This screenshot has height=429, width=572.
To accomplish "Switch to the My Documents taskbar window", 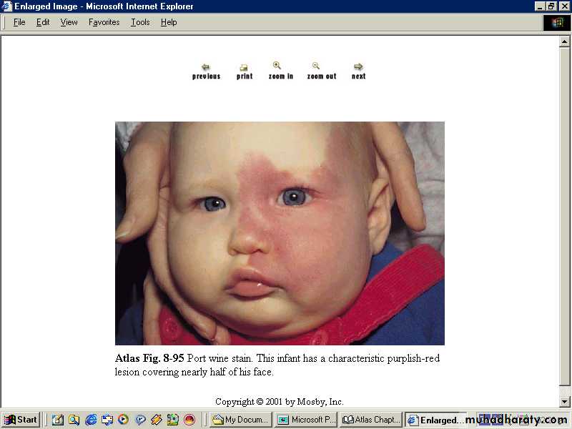I will (240, 420).
